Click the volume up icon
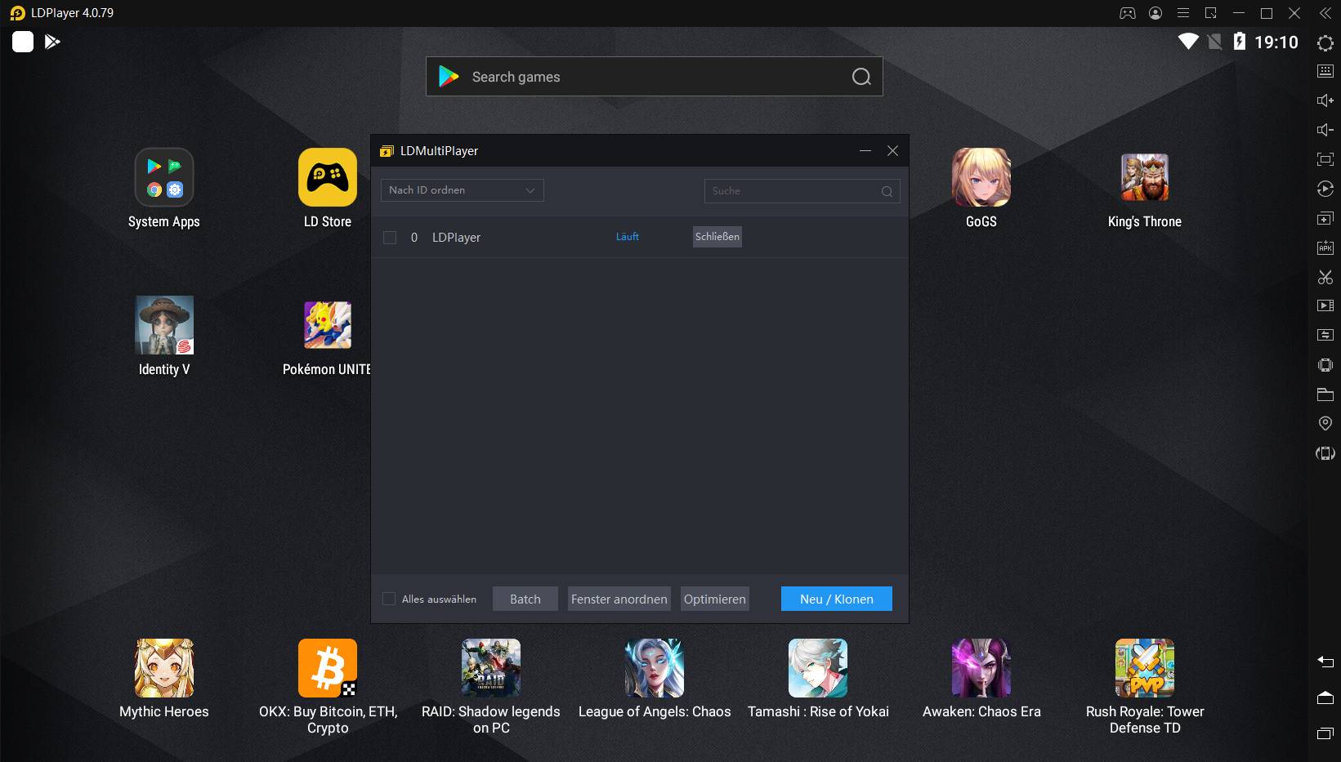The width and height of the screenshot is (1341, 762). (1325, 100)
